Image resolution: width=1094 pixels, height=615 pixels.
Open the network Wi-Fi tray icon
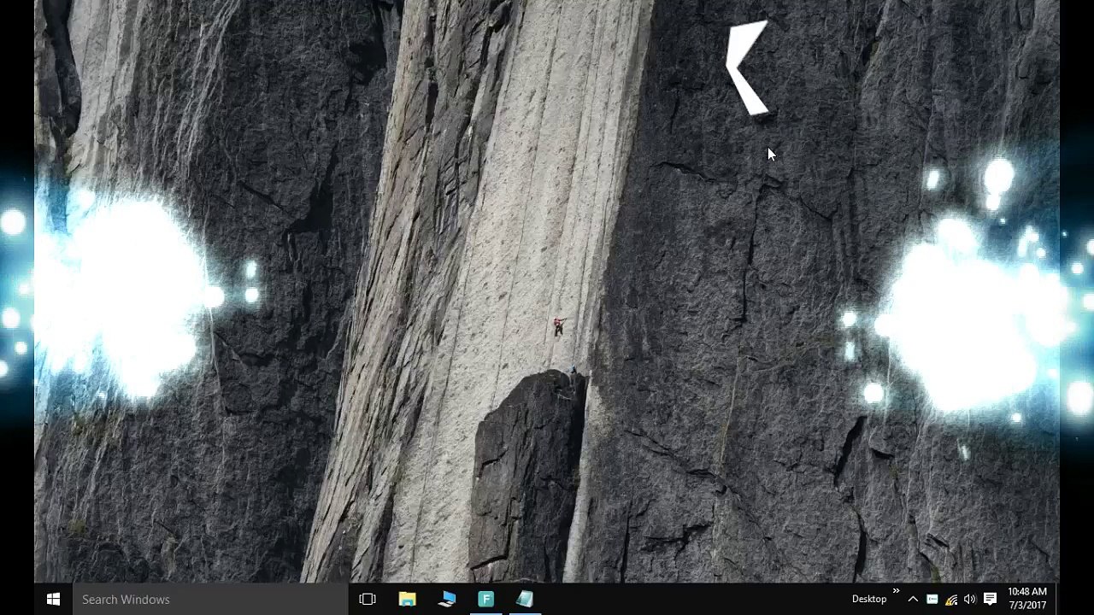click(x=951, y=599)
